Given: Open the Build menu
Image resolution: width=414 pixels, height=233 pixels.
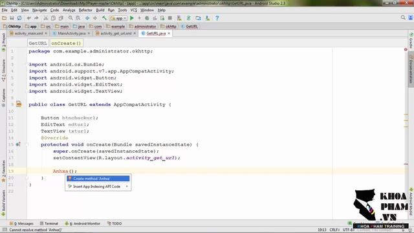Looking at the screenshot, I should click(100, 10).
